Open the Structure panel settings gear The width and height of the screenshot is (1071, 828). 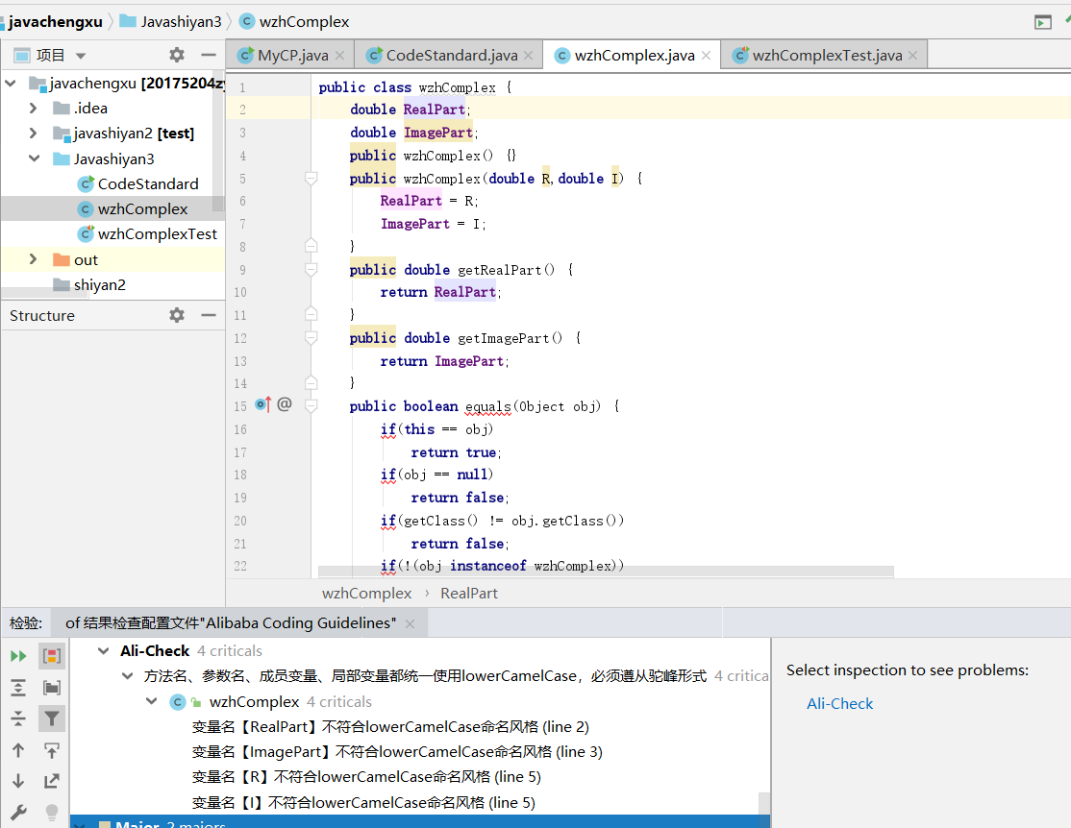click(x=177, y=315)
